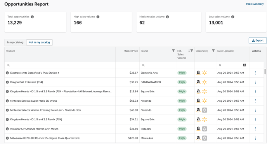Open calendar picker in Date Updated filter
The image size is (267, 144).
click(244, 65)
